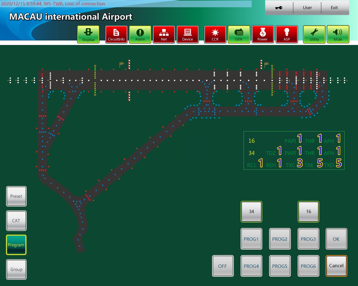Click the MACAU international Airport title
The height and width of the screenshot is (286, 358).
(71, 17)
